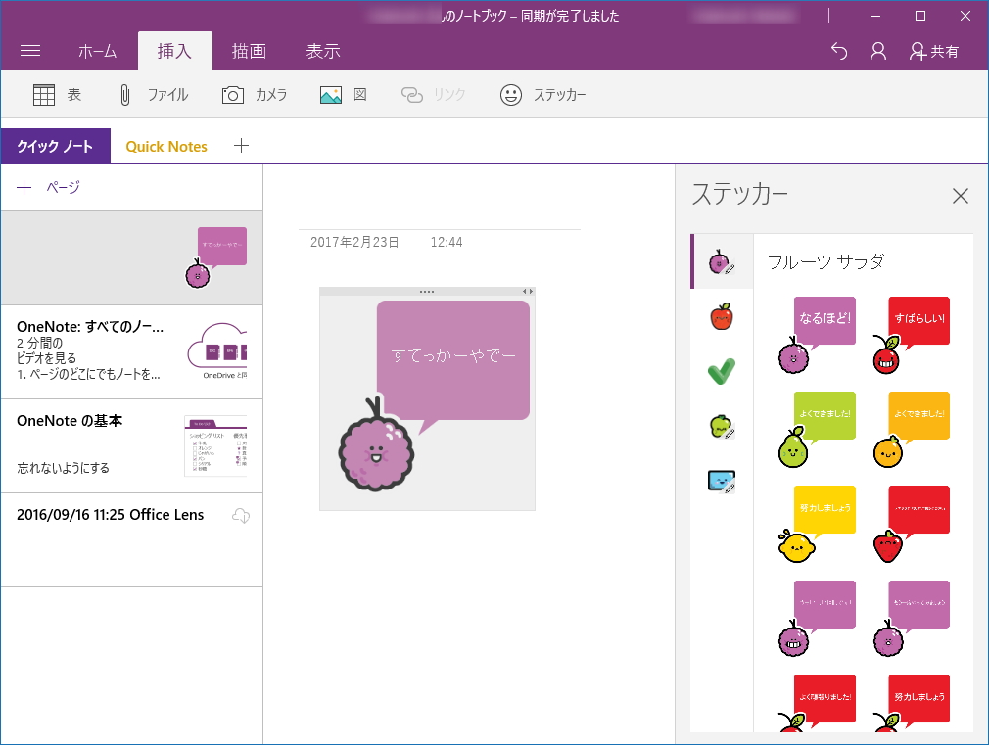Click the cloud download icon on Office Lens page
This screenshot has height=745, width=989.
coord(241,515)
